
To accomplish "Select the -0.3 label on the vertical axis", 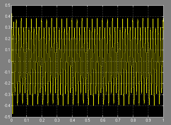I will tap(7, 95).
